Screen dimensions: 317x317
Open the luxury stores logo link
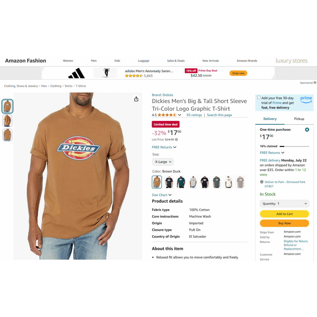[x=291, y=61]
